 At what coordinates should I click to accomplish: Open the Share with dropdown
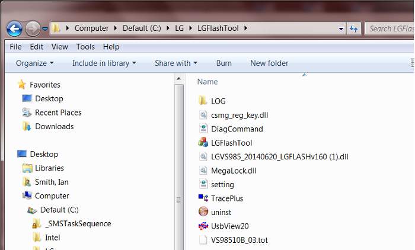[x=176, y=63]
